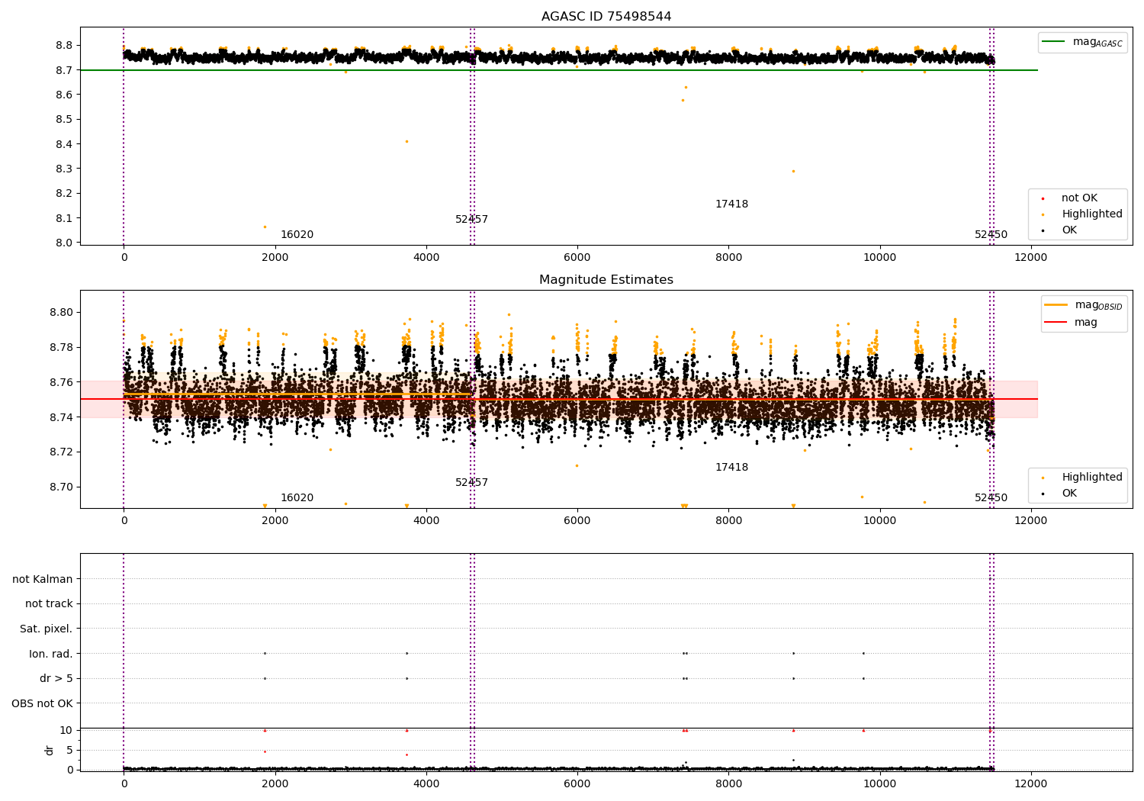The image size is (1144, 801).
Task: Click the 10 tick on the dr axis
Action: (x=66, y=730)
